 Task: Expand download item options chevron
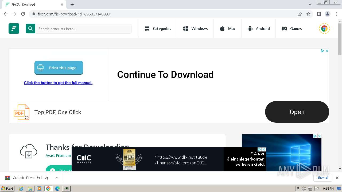(57, 178)
